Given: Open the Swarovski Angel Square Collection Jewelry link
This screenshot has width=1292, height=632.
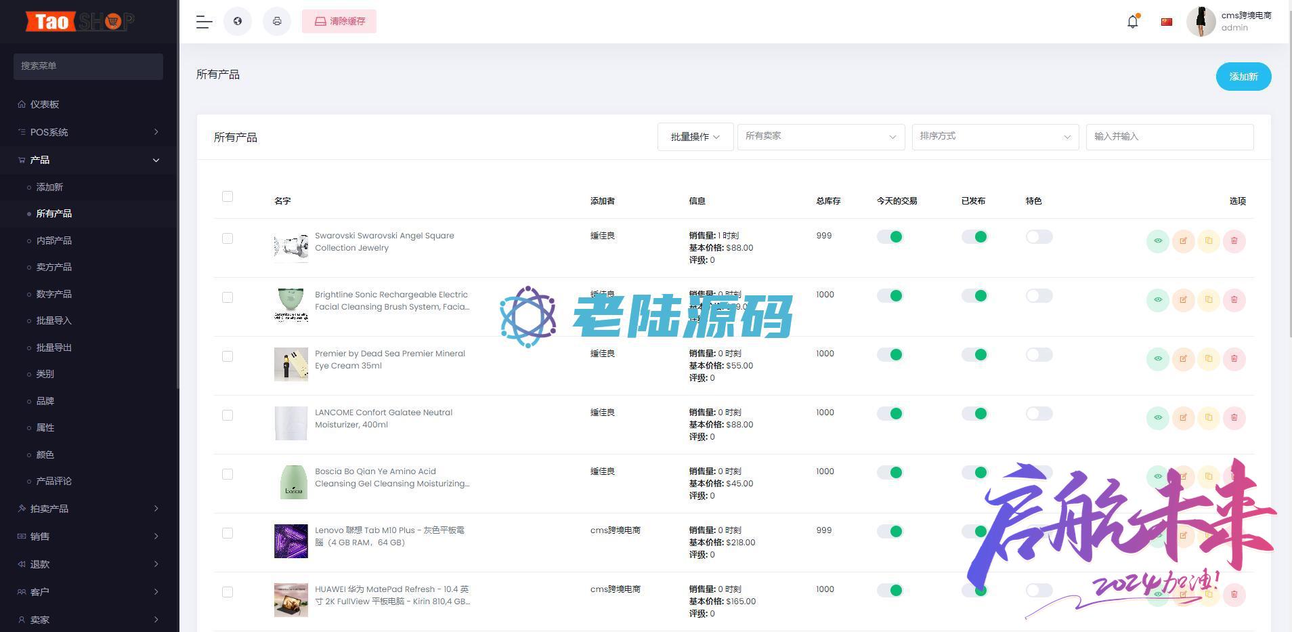Looking at the screenshot, I should [x=385, y=242].
